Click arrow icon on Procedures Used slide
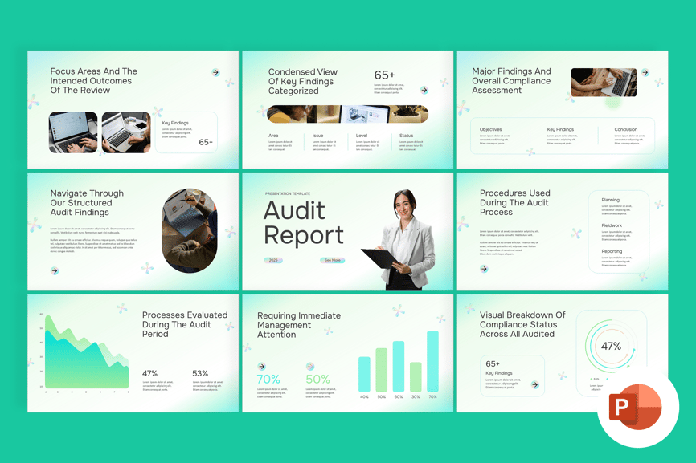The image size is (696, 463). pos(484,269)
